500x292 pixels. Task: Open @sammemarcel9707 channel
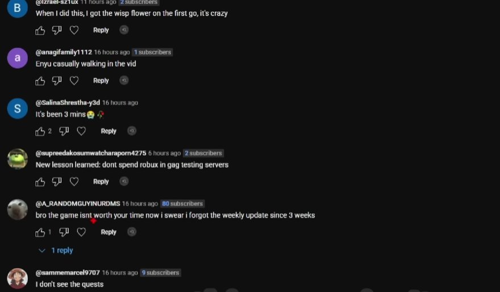pyautogui.click(x=68, y=273)
